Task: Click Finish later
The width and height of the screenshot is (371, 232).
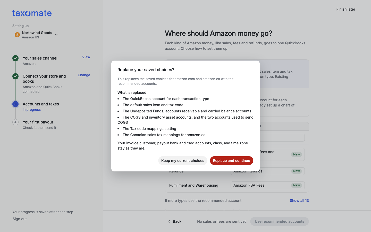Action: pyautogui.click(x=346, y=9)
